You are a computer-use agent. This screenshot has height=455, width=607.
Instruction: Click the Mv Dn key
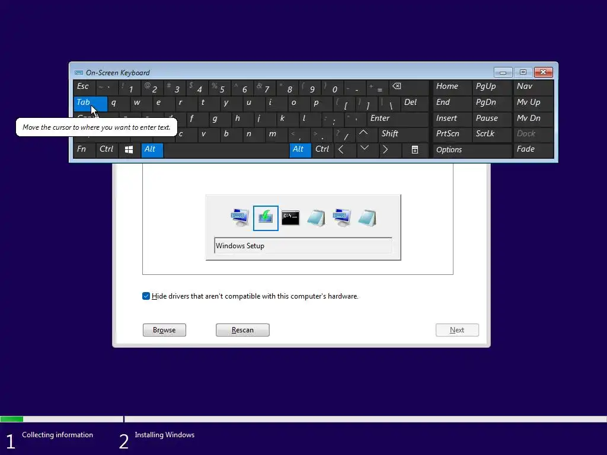pos(533,118)
